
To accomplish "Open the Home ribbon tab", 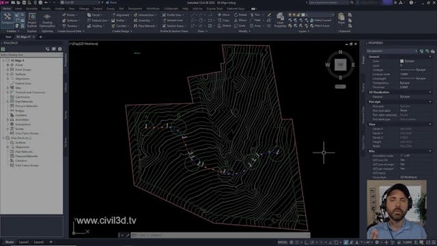I will click(6, 9).
